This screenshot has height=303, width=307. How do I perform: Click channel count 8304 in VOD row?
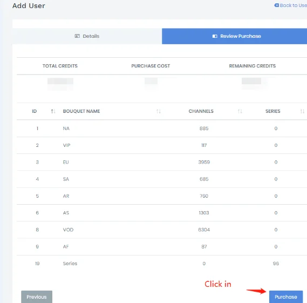[x=204, y=230]
